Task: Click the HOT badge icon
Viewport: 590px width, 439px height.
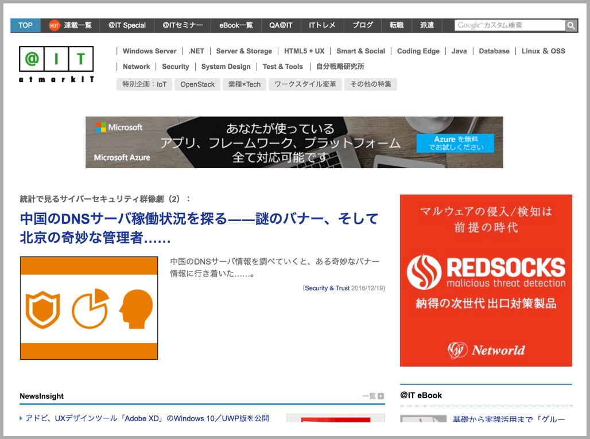Action: [54, 26]
